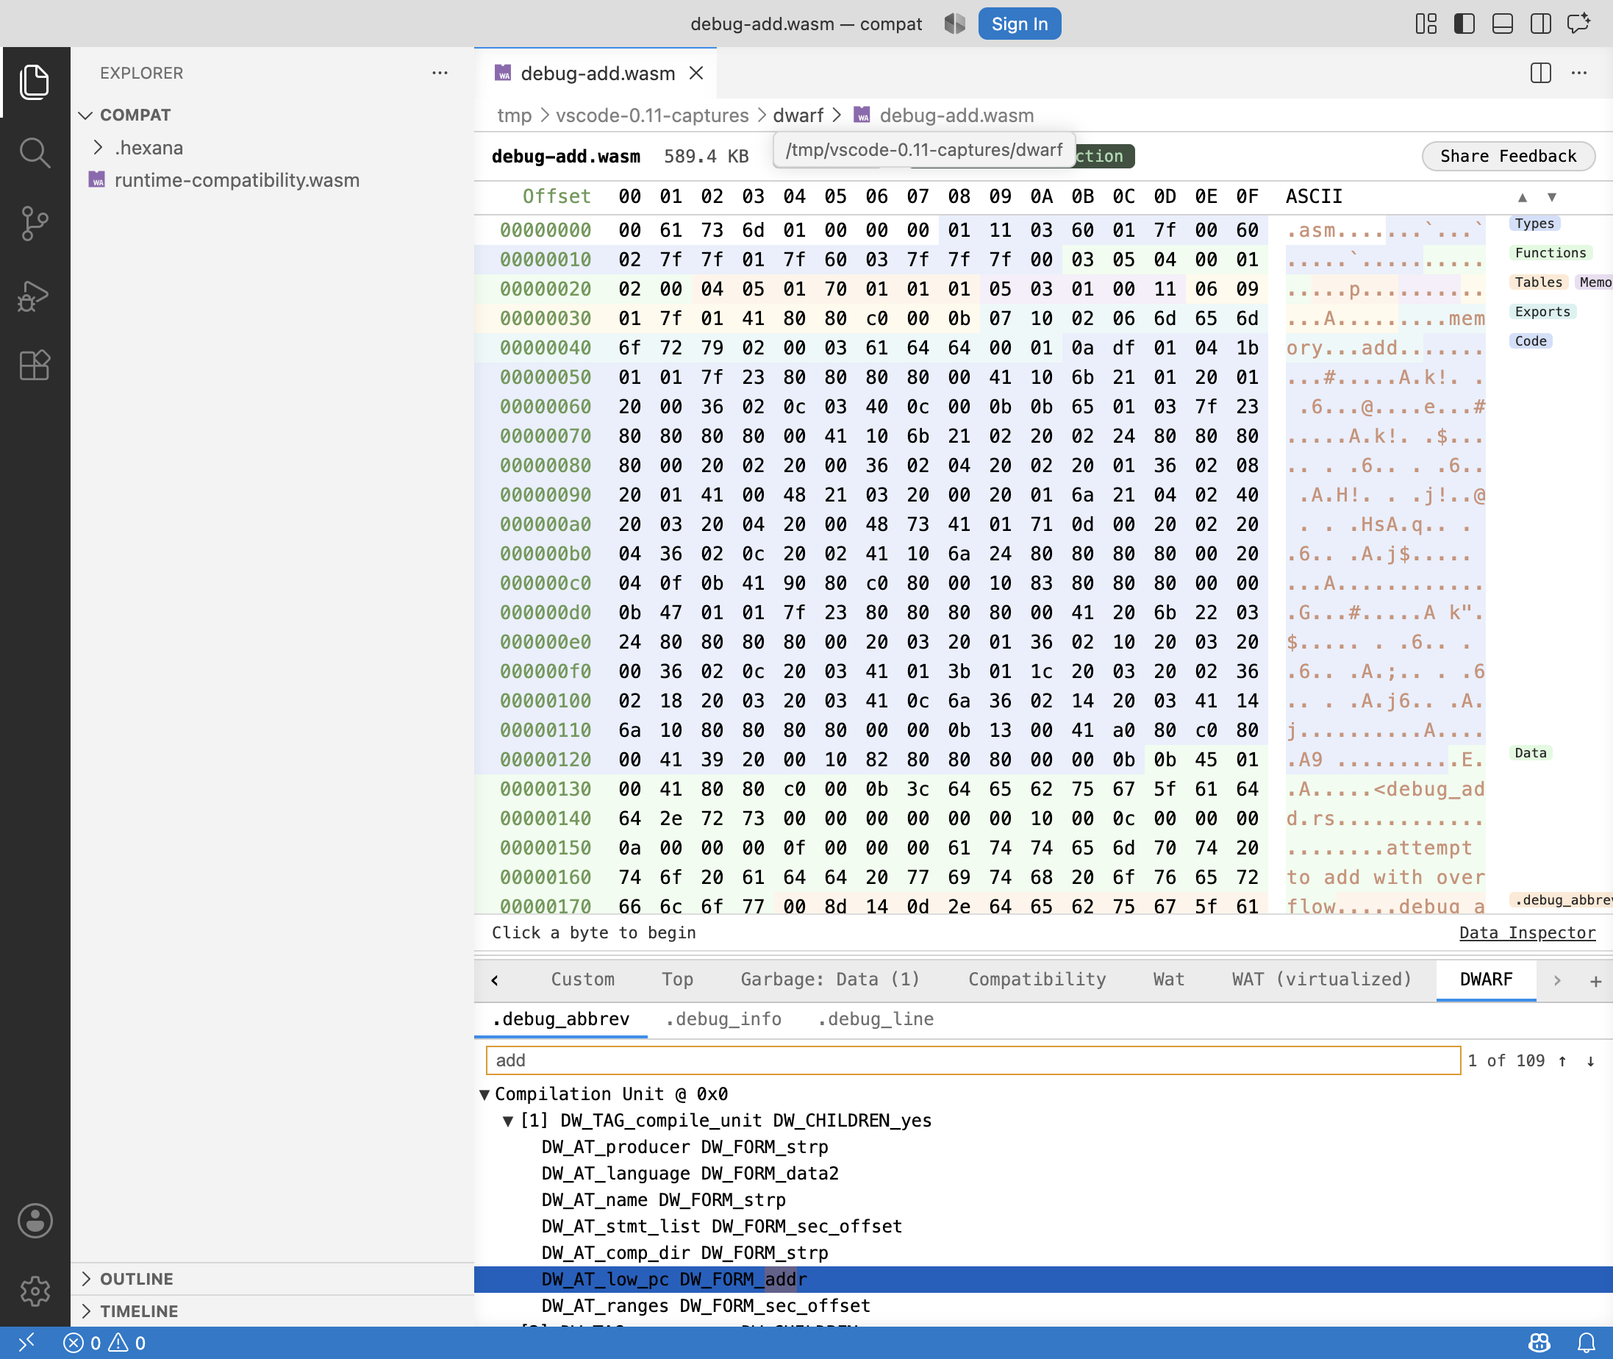Click the Customize Layout icon in title bar

click(x=1426, y=24)
